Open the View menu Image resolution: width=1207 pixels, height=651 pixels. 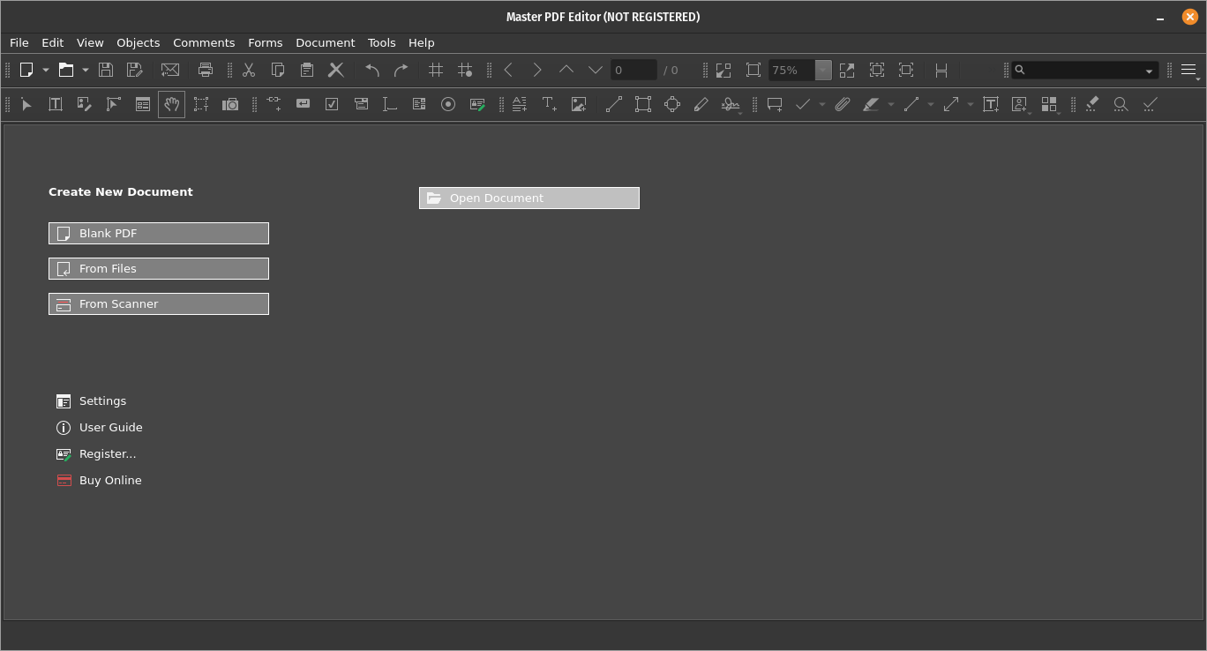click(90, 42)
